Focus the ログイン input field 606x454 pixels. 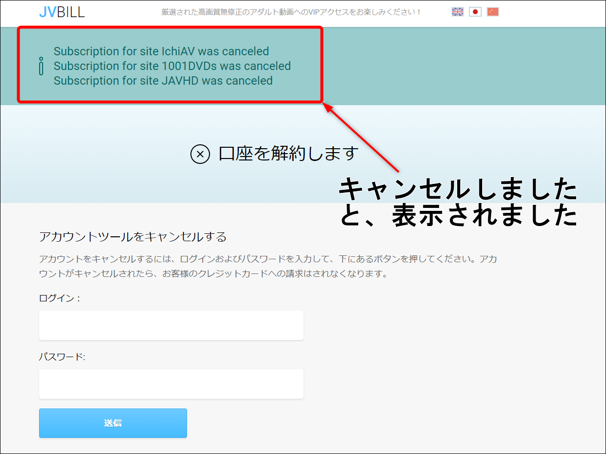(171, 325)
